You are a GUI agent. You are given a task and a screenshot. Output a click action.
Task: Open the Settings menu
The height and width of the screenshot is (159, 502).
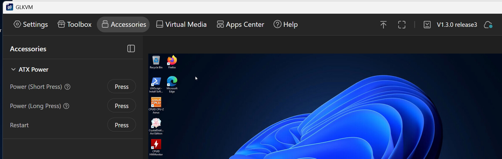[x=31, y=24]
